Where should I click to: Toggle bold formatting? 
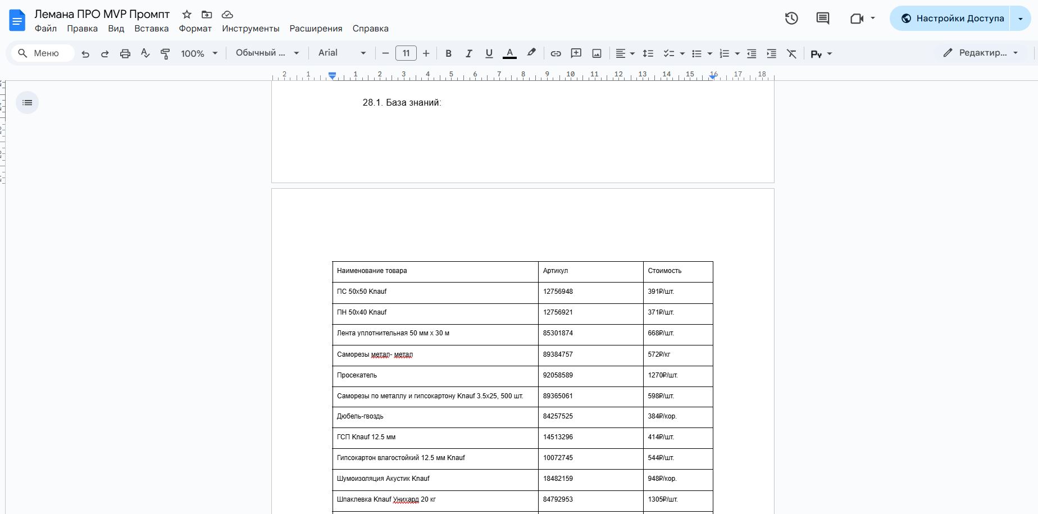tap(448, 53)
